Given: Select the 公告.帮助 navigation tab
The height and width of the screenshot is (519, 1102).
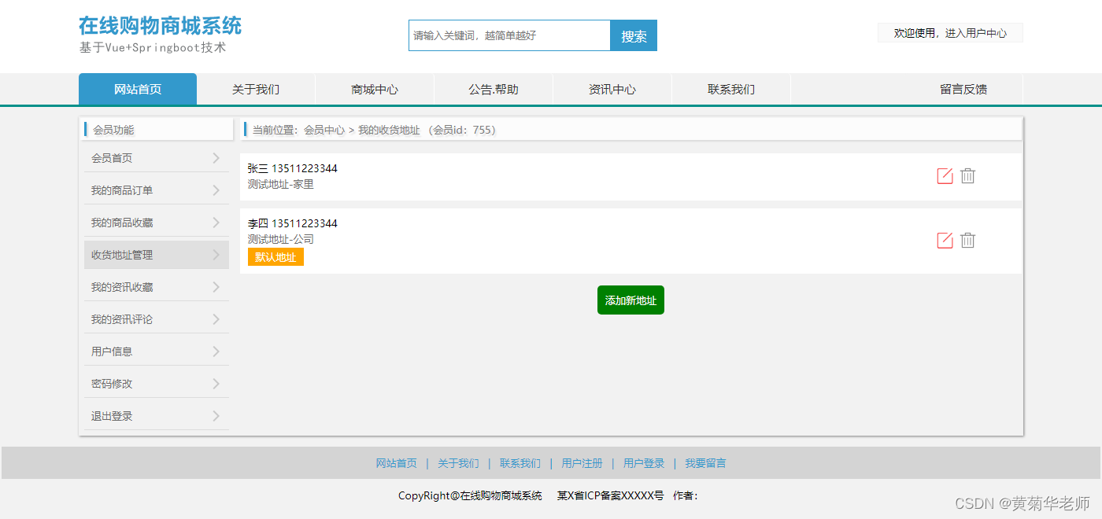Looking at the screenshot, I should 494,89.
